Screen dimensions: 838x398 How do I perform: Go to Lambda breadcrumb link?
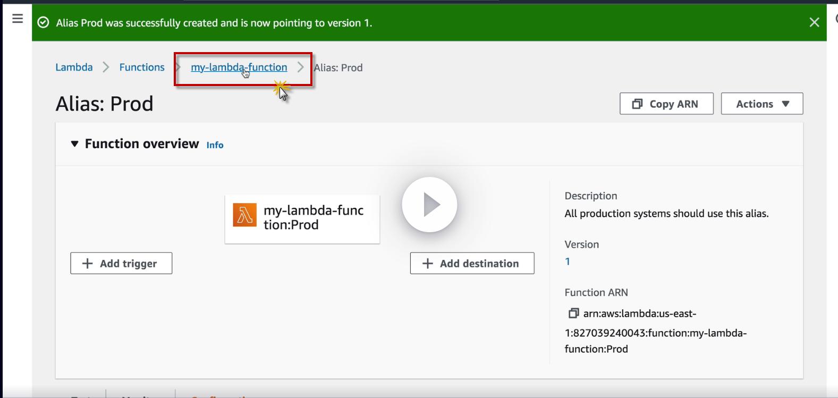pyautogui.click(x=74, y=67)
